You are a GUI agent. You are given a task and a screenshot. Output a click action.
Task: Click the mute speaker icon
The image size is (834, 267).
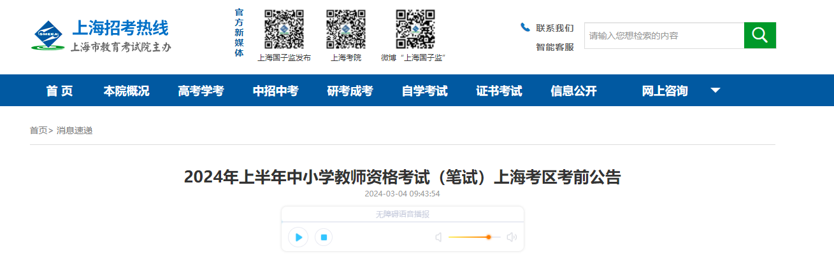(x=438, y=237)
